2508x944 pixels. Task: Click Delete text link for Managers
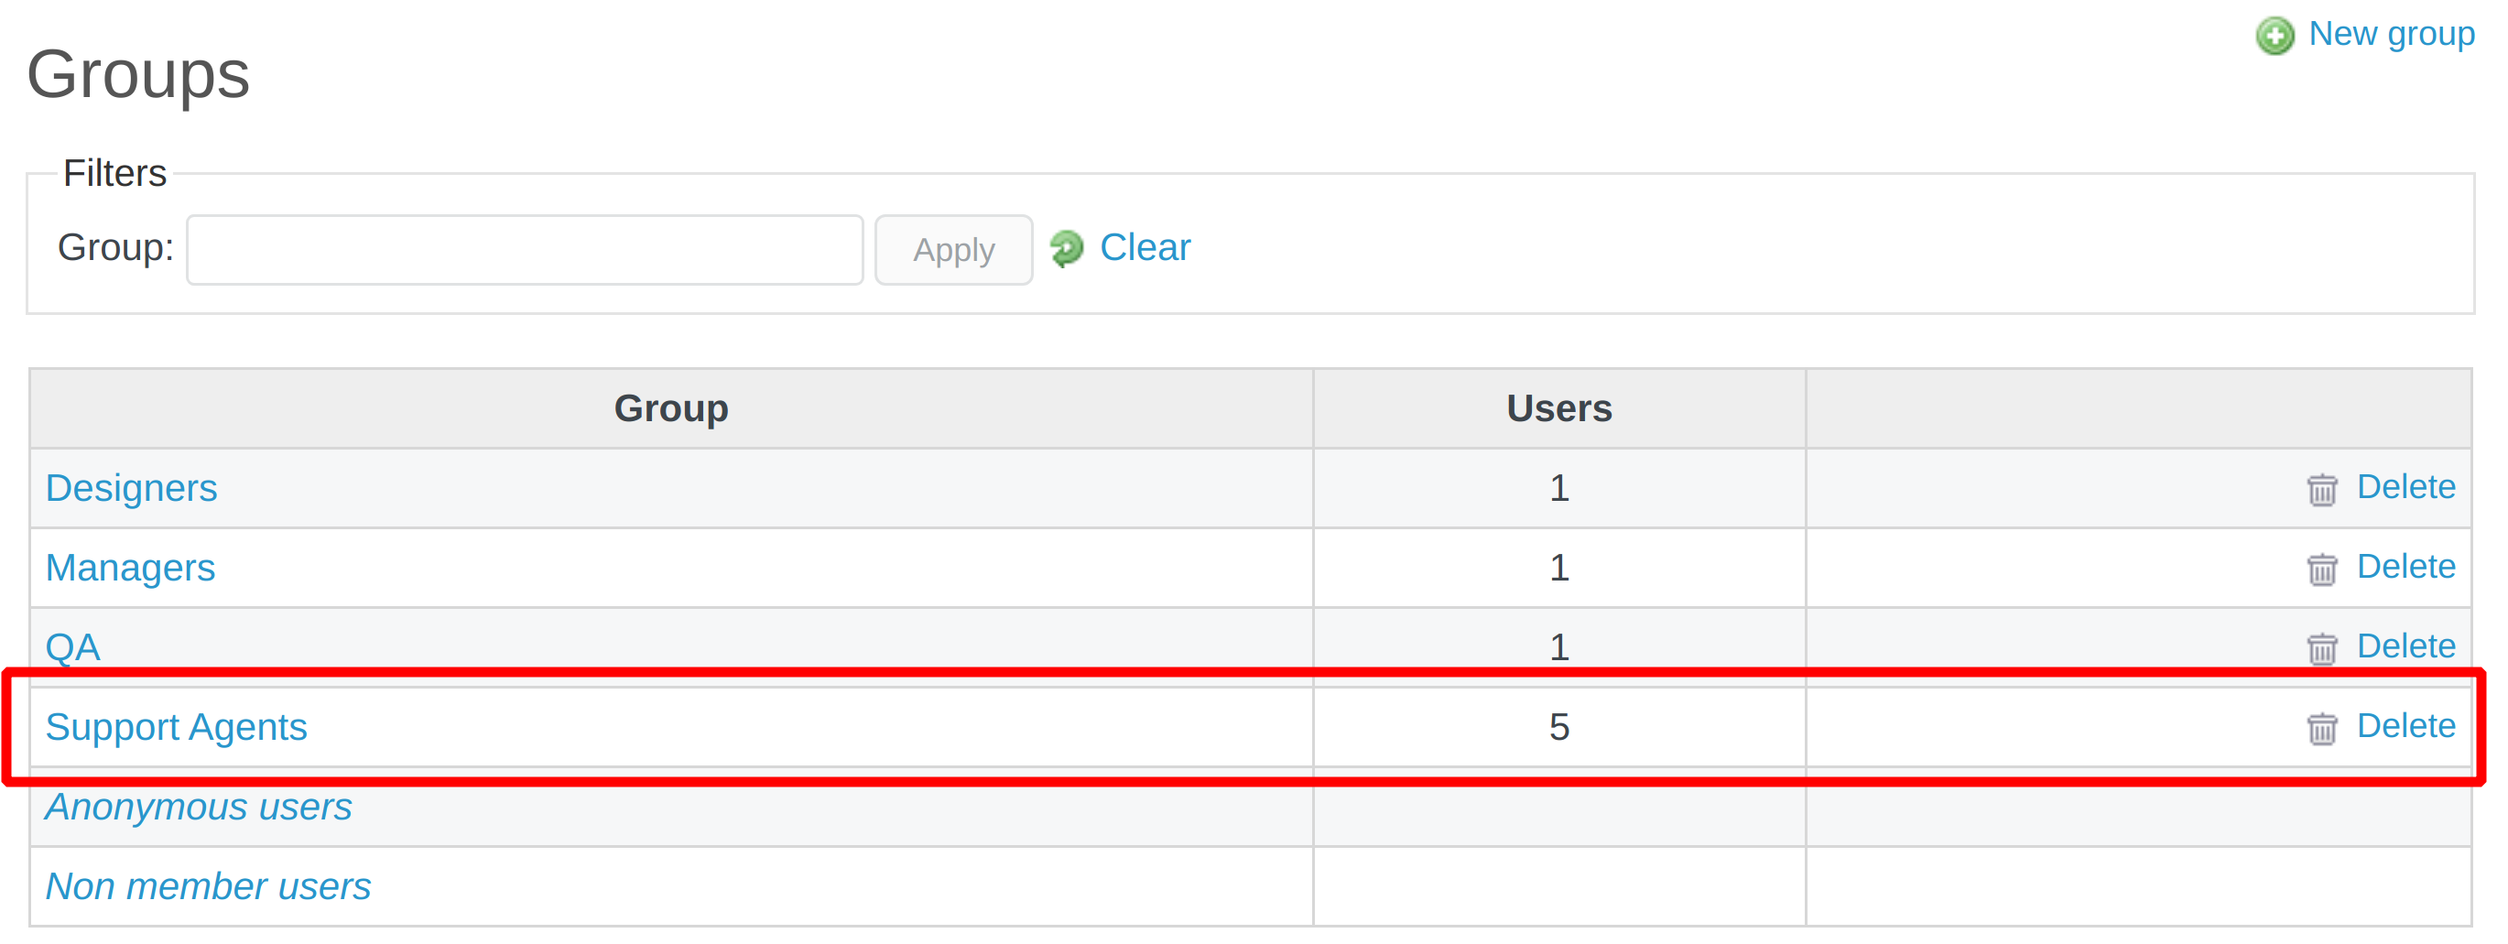(2405, 568)
